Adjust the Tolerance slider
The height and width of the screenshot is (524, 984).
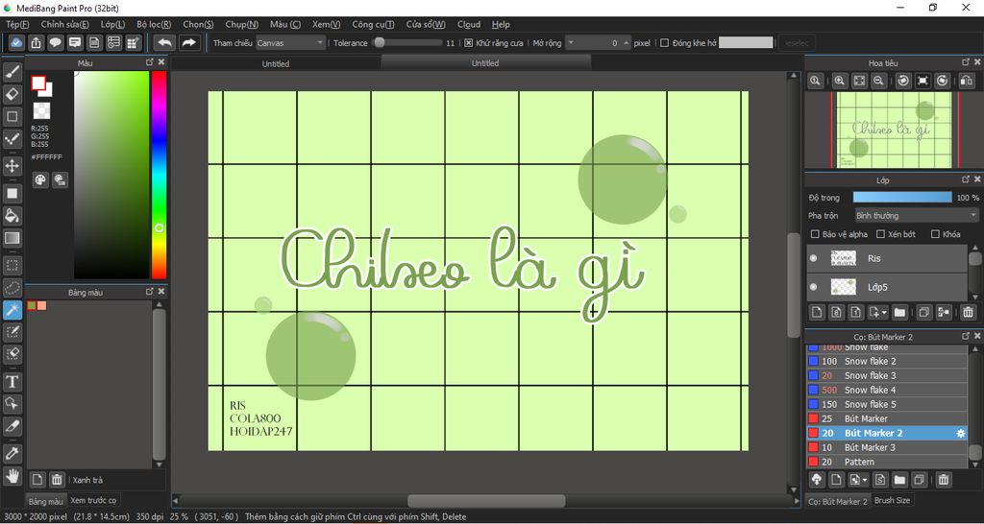click(x=406, y=43)
